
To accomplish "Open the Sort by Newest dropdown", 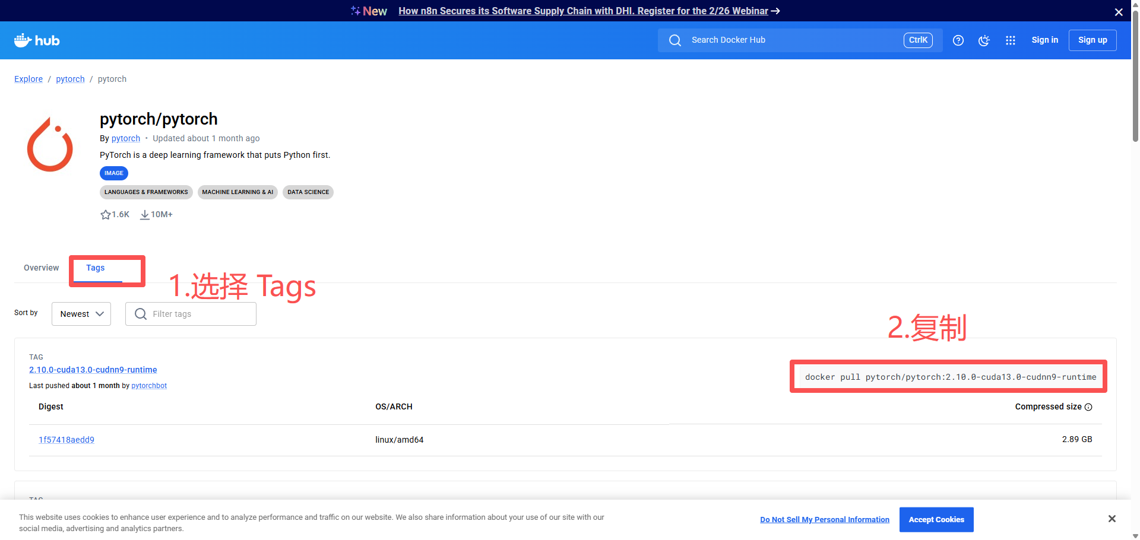I will click(81, 314).
